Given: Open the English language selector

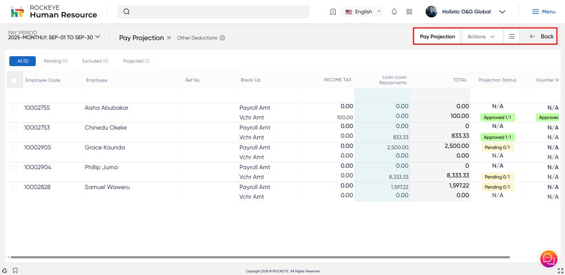Looking at the screenshot, I should click(x=363, y=12).
